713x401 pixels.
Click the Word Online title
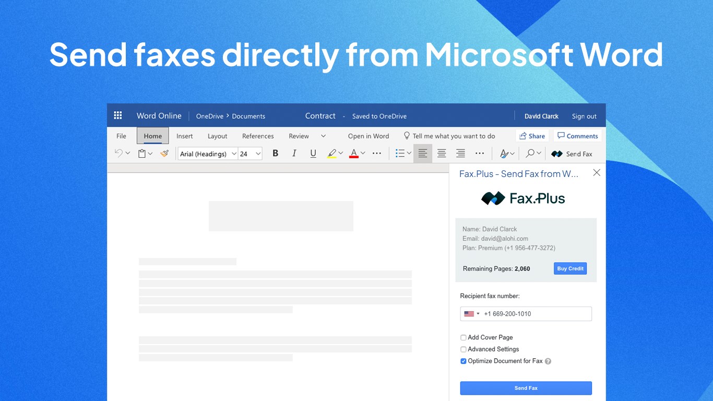[x=159, y=116]
